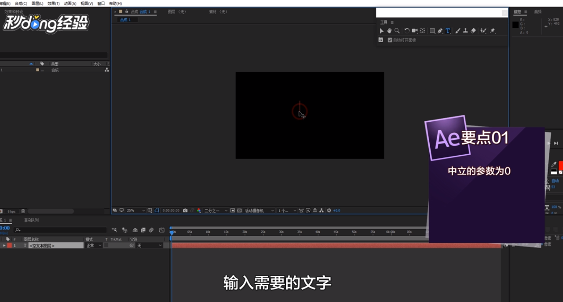Toggle always preview this view
This screenshot has width=563, height=302.
(x=115, y=211)
